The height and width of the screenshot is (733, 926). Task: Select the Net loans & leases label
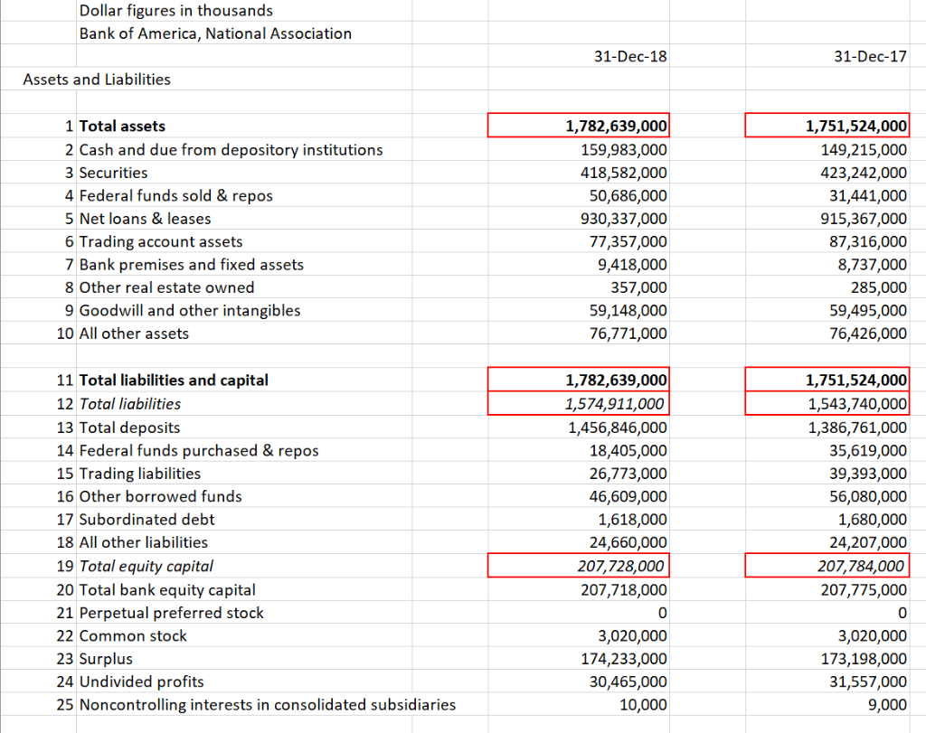pyautogui.click(x=145, y=218)
